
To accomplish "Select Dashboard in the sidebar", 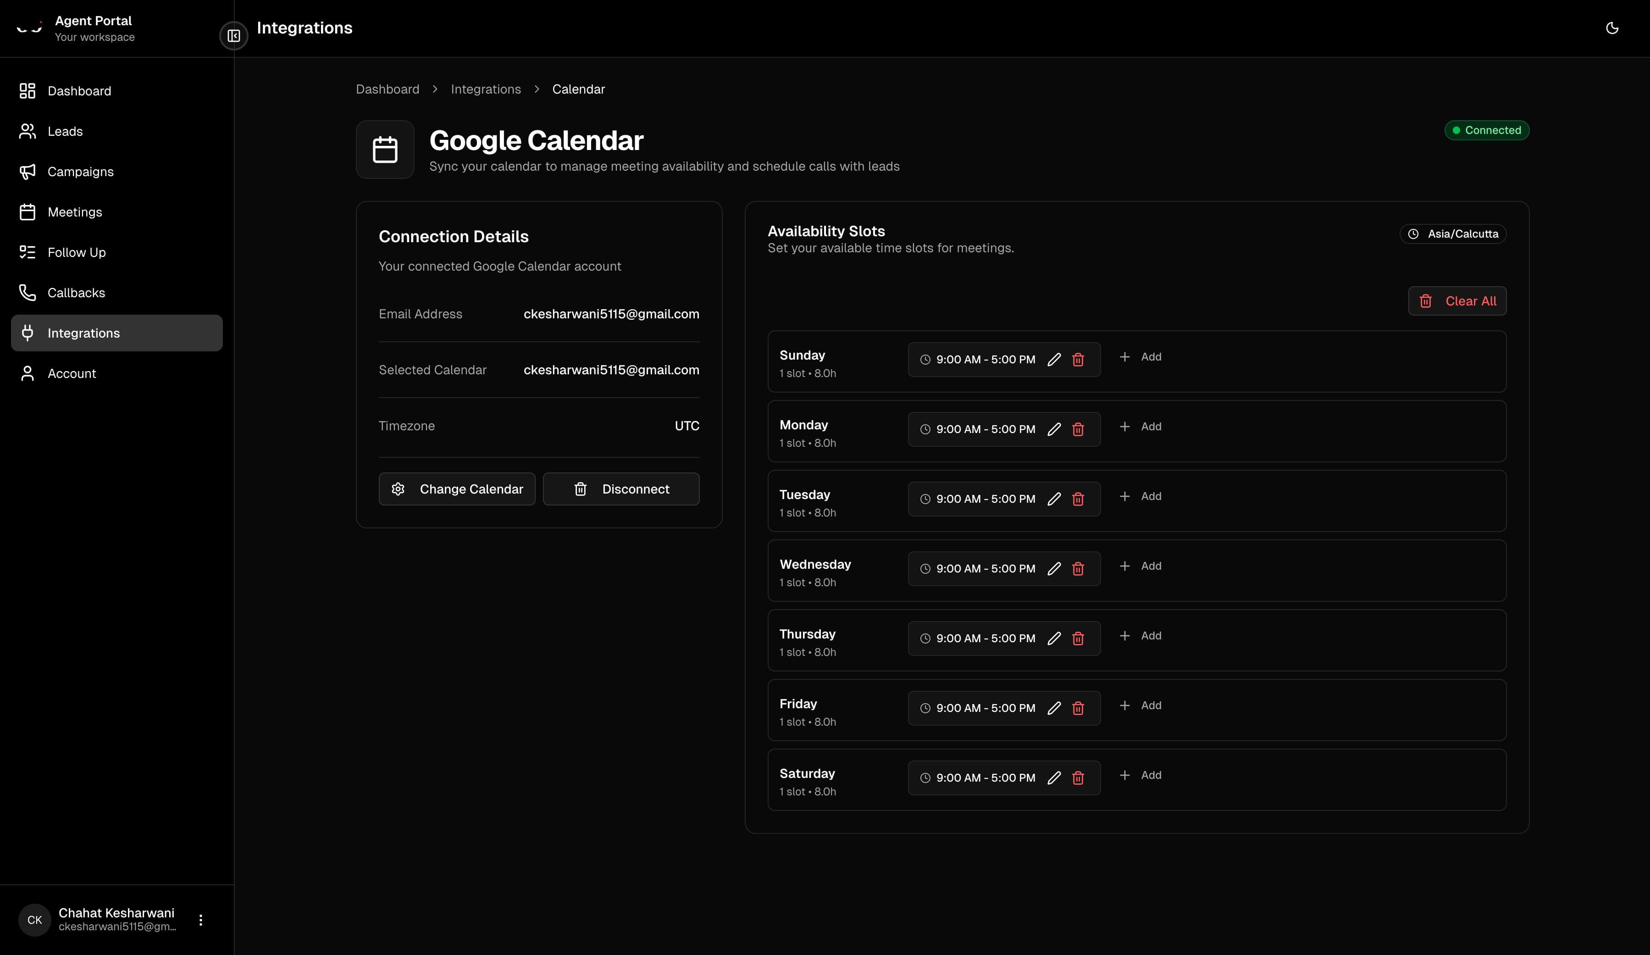I will pos(79,90).
